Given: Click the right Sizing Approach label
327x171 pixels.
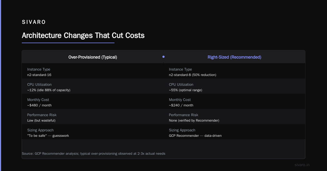Looking at the screenshot, I should [x=182, y=130].
